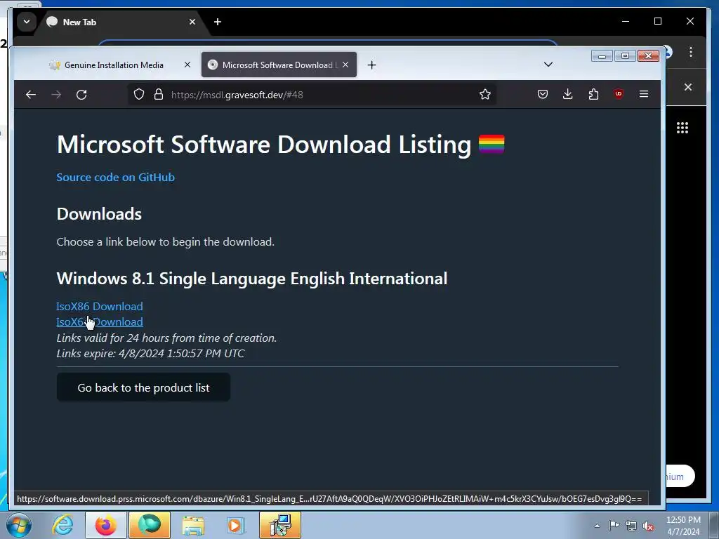Close side panel X in background browser

coord(688,87)
